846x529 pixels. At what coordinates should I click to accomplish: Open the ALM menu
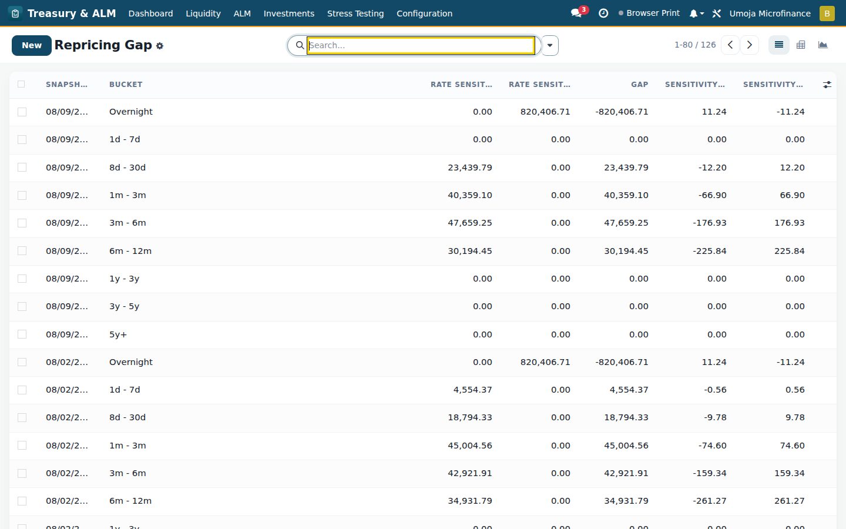[x=242, y=13]
